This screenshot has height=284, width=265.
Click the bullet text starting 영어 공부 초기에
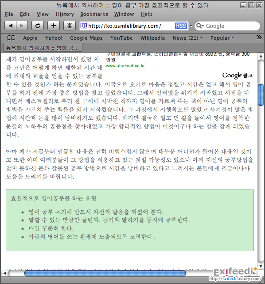(96, 212)
